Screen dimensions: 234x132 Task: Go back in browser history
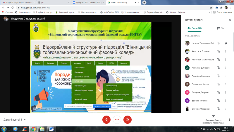point(3,8)
